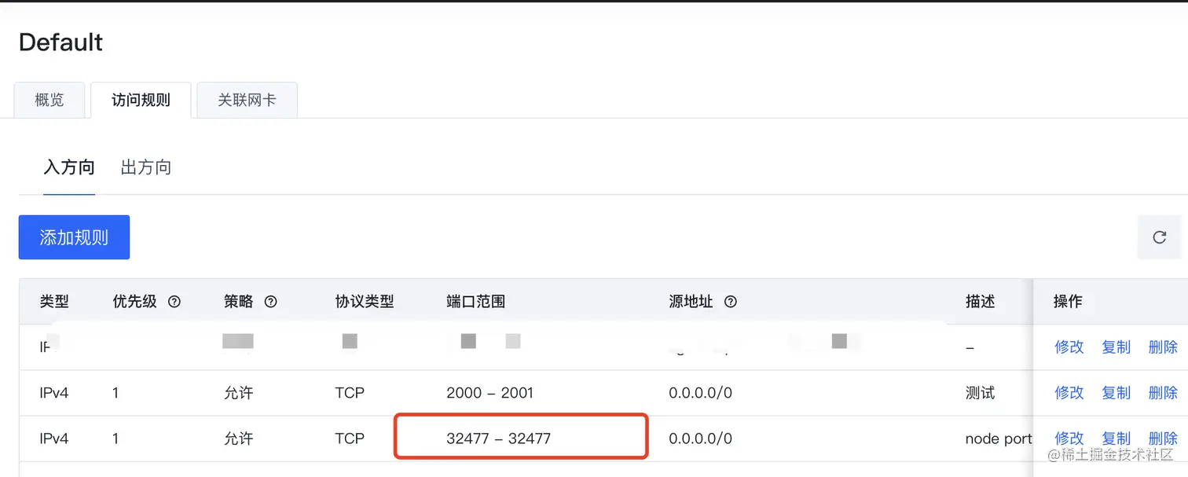The width and height of the screenshot is (1188, 477).
Task: Click the 操作 column header
Action: [x=1068, y=302]
